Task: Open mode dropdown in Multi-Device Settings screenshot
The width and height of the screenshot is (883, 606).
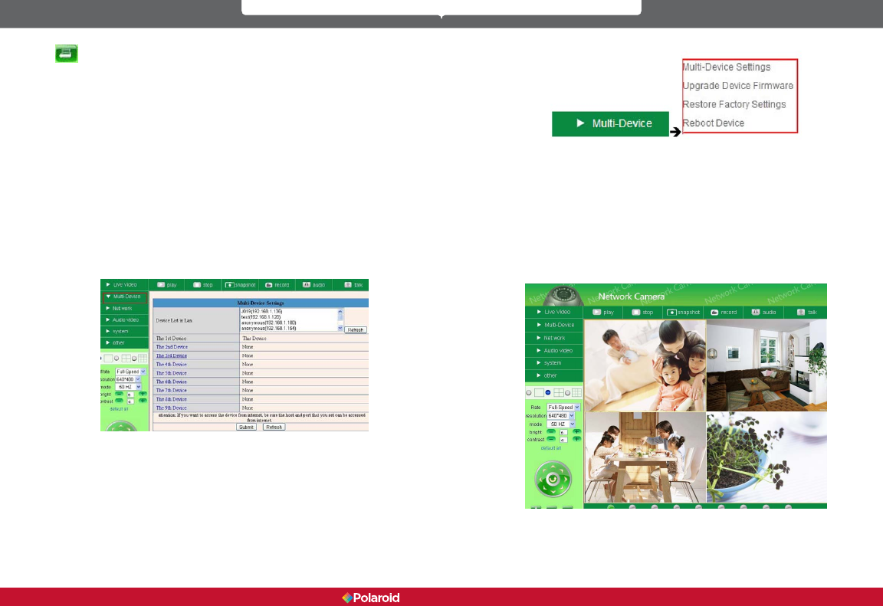Action: pyautogui.click(x=129, y=387)
